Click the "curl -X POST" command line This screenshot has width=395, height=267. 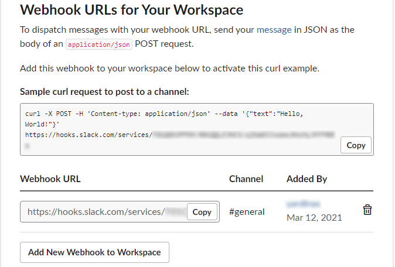click(117, 114)
